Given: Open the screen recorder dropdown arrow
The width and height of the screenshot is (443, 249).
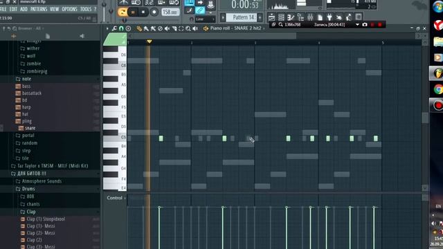Looking at the screenshot, I should (x=357, y=25).
